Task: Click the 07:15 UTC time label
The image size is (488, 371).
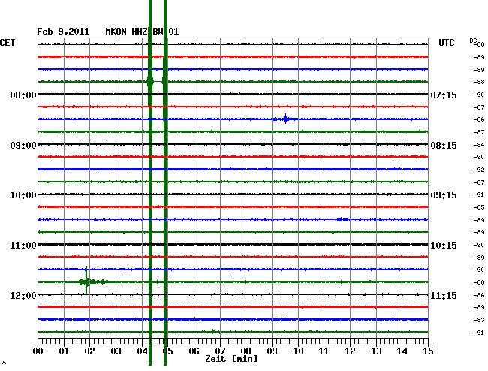Action: click(444, 95)
